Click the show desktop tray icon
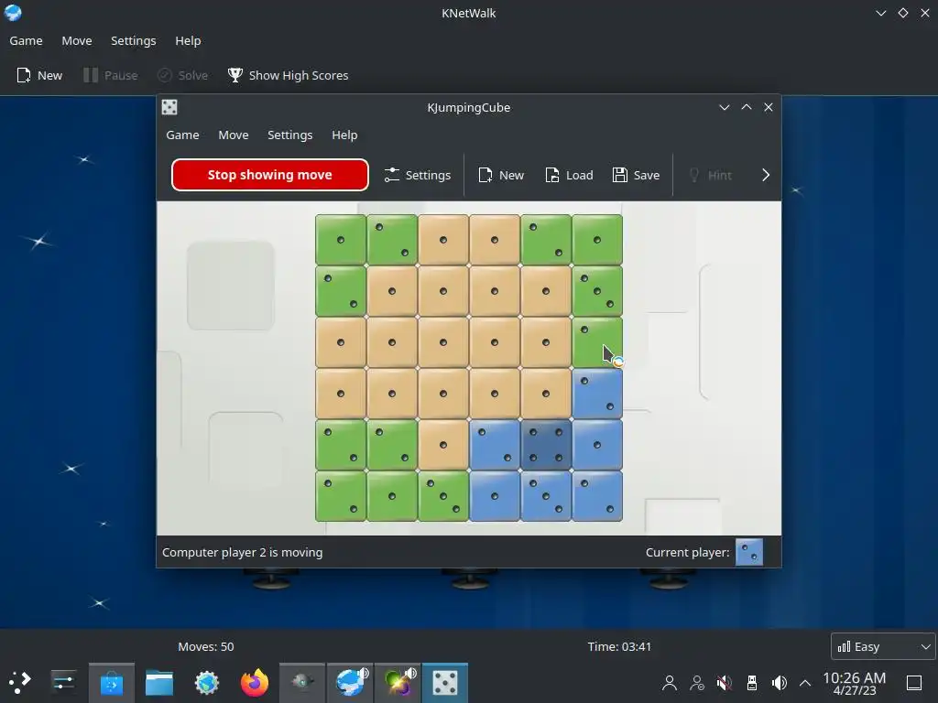This screenshot has height=703, width=938. click(914, 683)
